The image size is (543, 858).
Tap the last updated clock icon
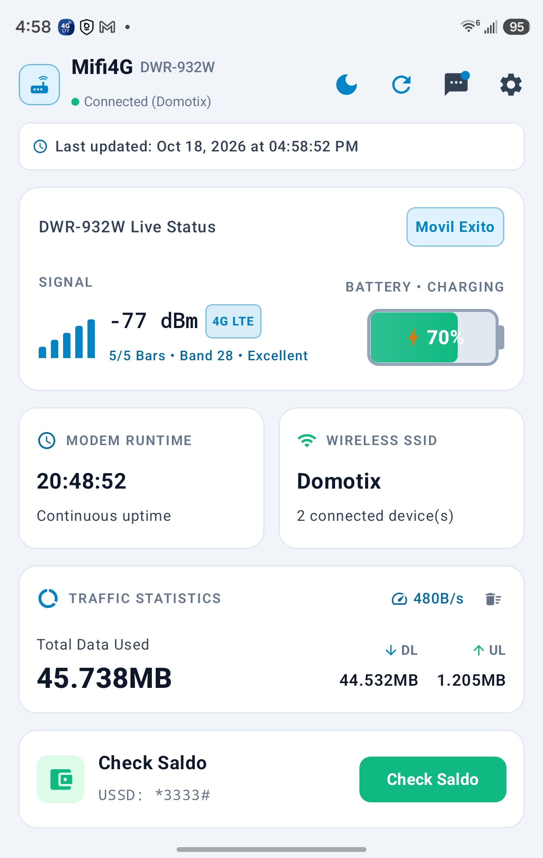tap(40, 147)
